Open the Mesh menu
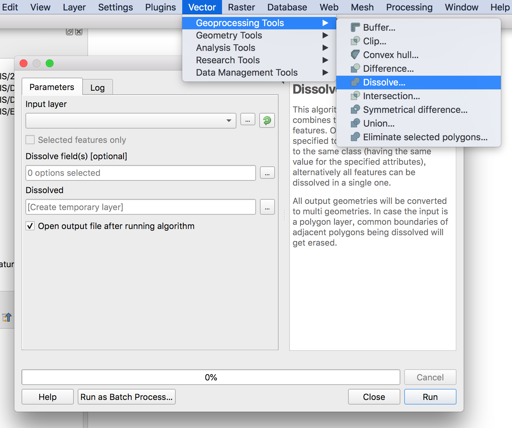This screenshot has height=428, width=512. click(x=362, y=7)
